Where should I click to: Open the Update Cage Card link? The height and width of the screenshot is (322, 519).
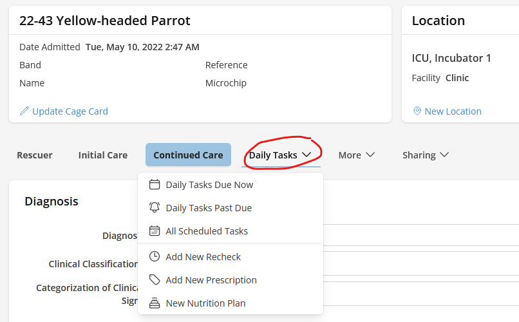click(x=70, y=111)
